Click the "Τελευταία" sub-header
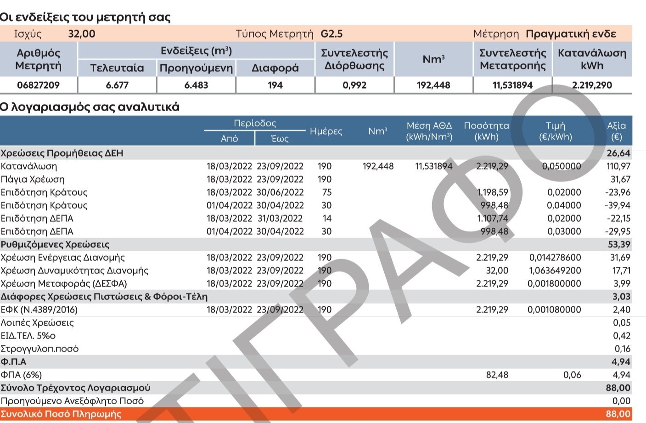Screen dimensions: 646x423 [x=117, y=68]
